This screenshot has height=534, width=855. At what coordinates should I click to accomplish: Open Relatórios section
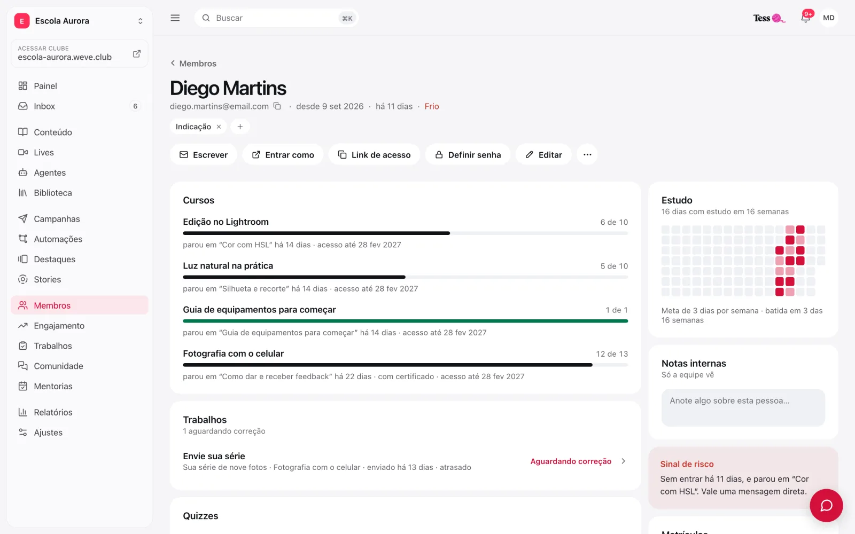click(x=79, y=412)
